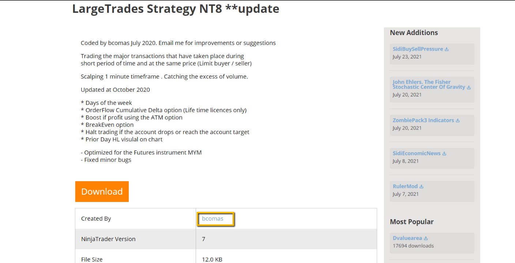Click download icon beside SidiBuySellPressure

(447, 49)
